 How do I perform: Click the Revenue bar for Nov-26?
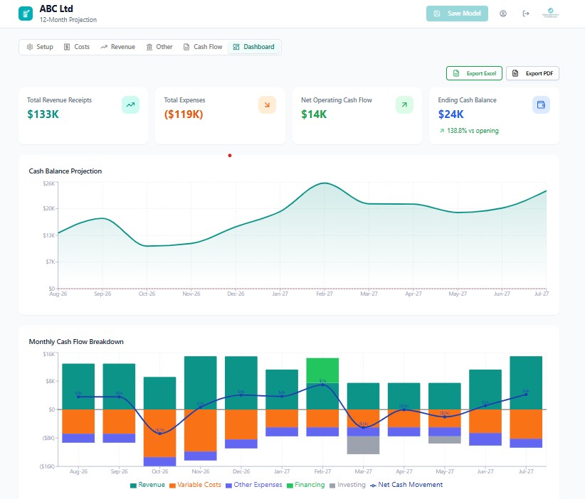point(201,382)
